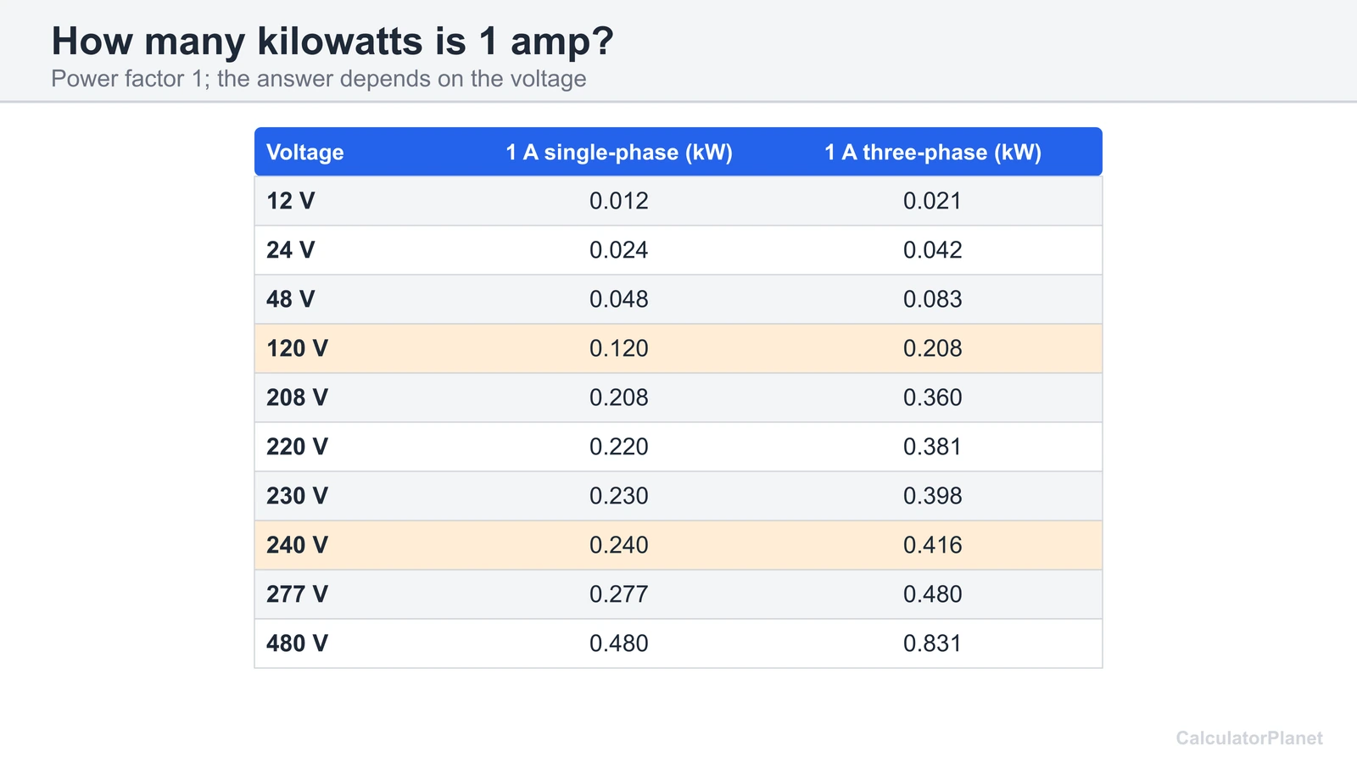Click the 12 V row label
Image resolution: width=1357 pixels, height=763 pixels.
(290, 201)
